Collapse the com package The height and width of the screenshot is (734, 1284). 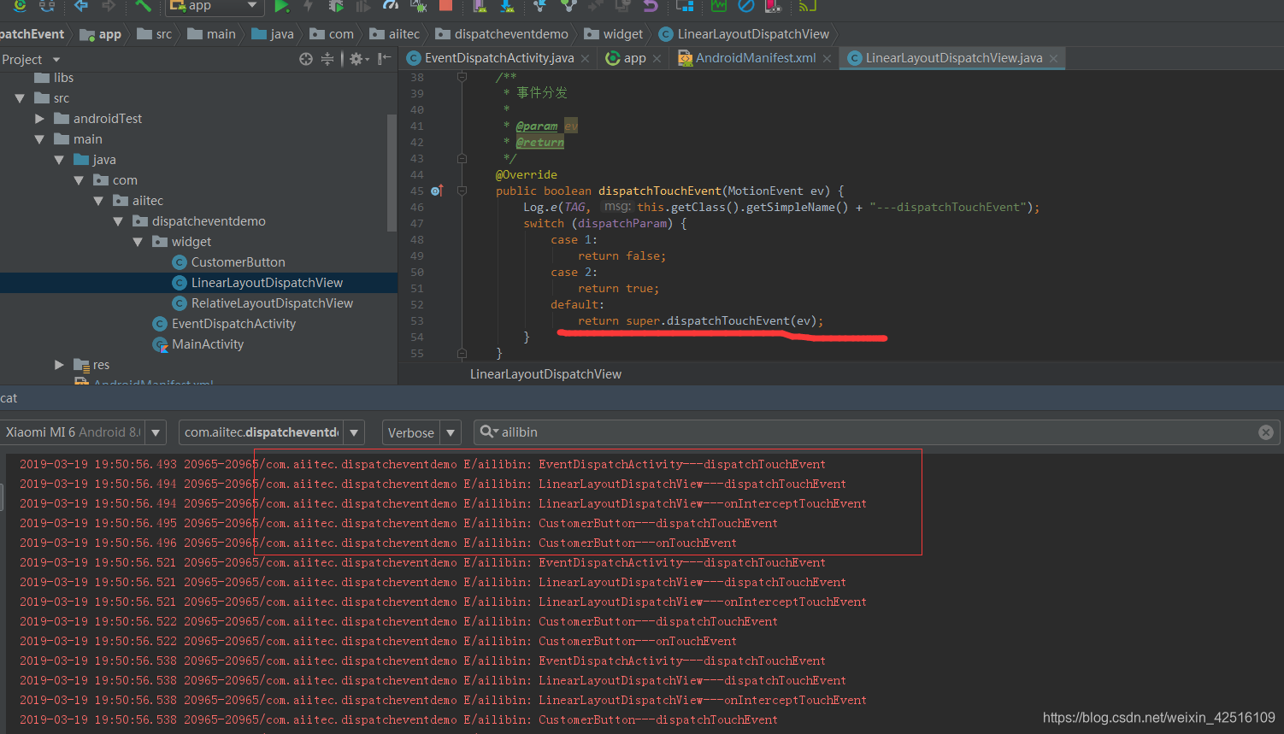pyautogui.click(x=79, y=180)
